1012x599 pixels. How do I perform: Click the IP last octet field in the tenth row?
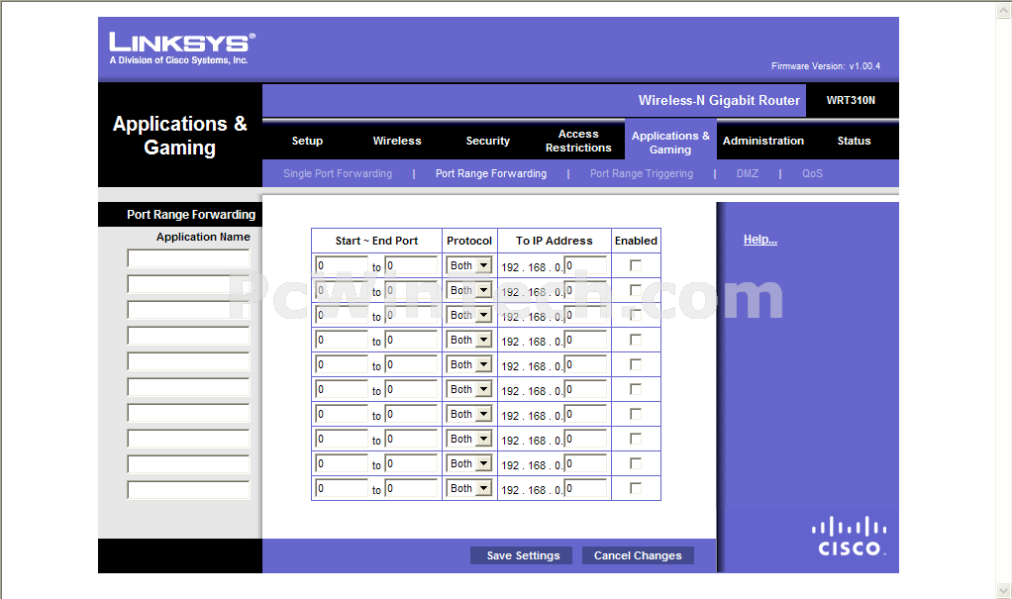point(585,488)
